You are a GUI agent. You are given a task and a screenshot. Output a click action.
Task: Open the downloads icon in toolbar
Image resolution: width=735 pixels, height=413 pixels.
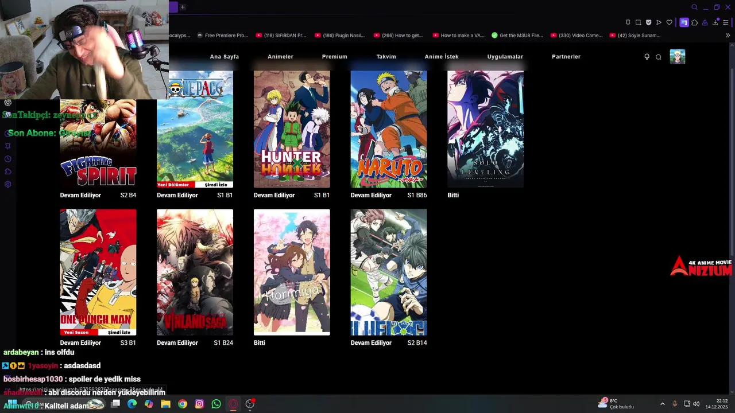[715, 22]
